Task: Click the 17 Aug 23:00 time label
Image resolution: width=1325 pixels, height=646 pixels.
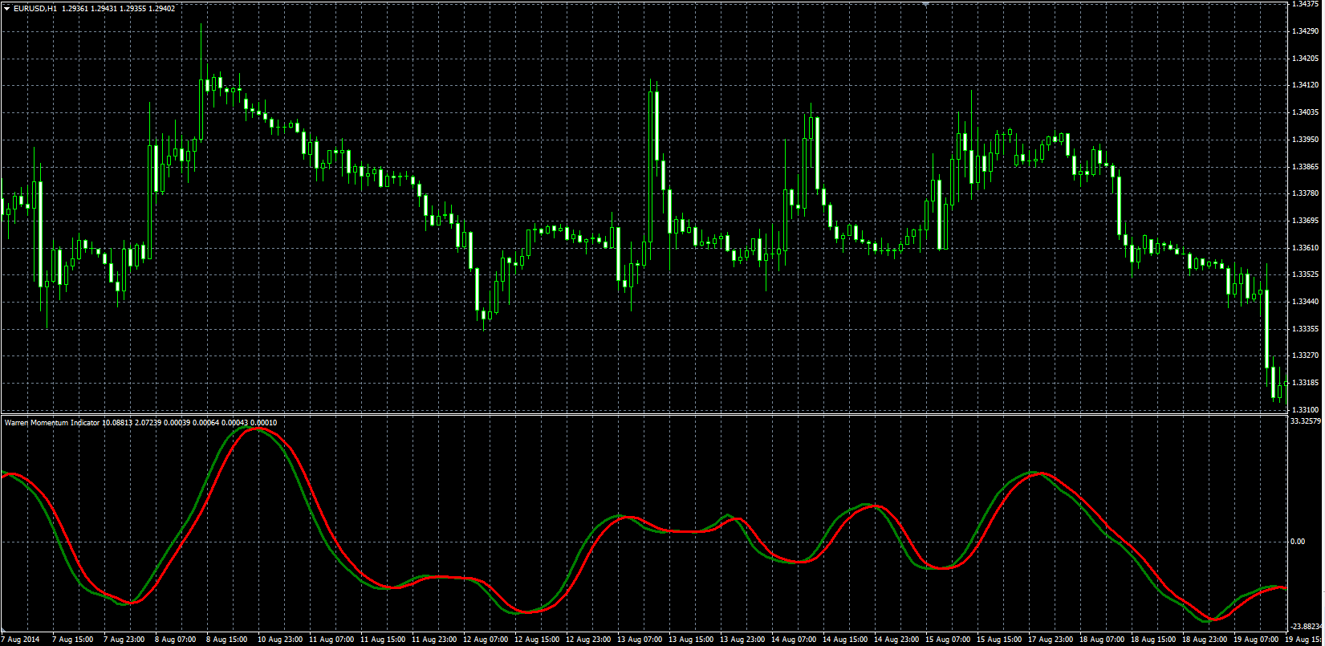Action: click(1051, 640)
